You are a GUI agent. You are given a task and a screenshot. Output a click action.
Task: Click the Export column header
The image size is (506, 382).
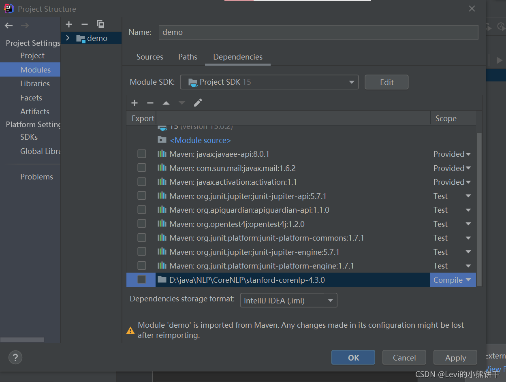143,118
